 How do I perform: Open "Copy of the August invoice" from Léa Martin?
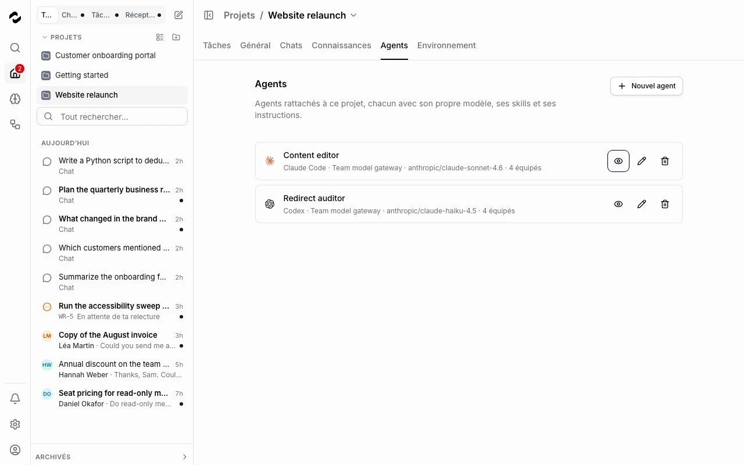coord(112,340)
